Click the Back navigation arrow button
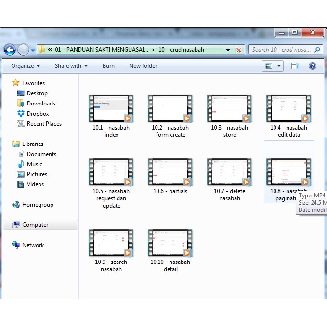The width and height of the screenshot is (327, 327). click(x=10, y=50)
